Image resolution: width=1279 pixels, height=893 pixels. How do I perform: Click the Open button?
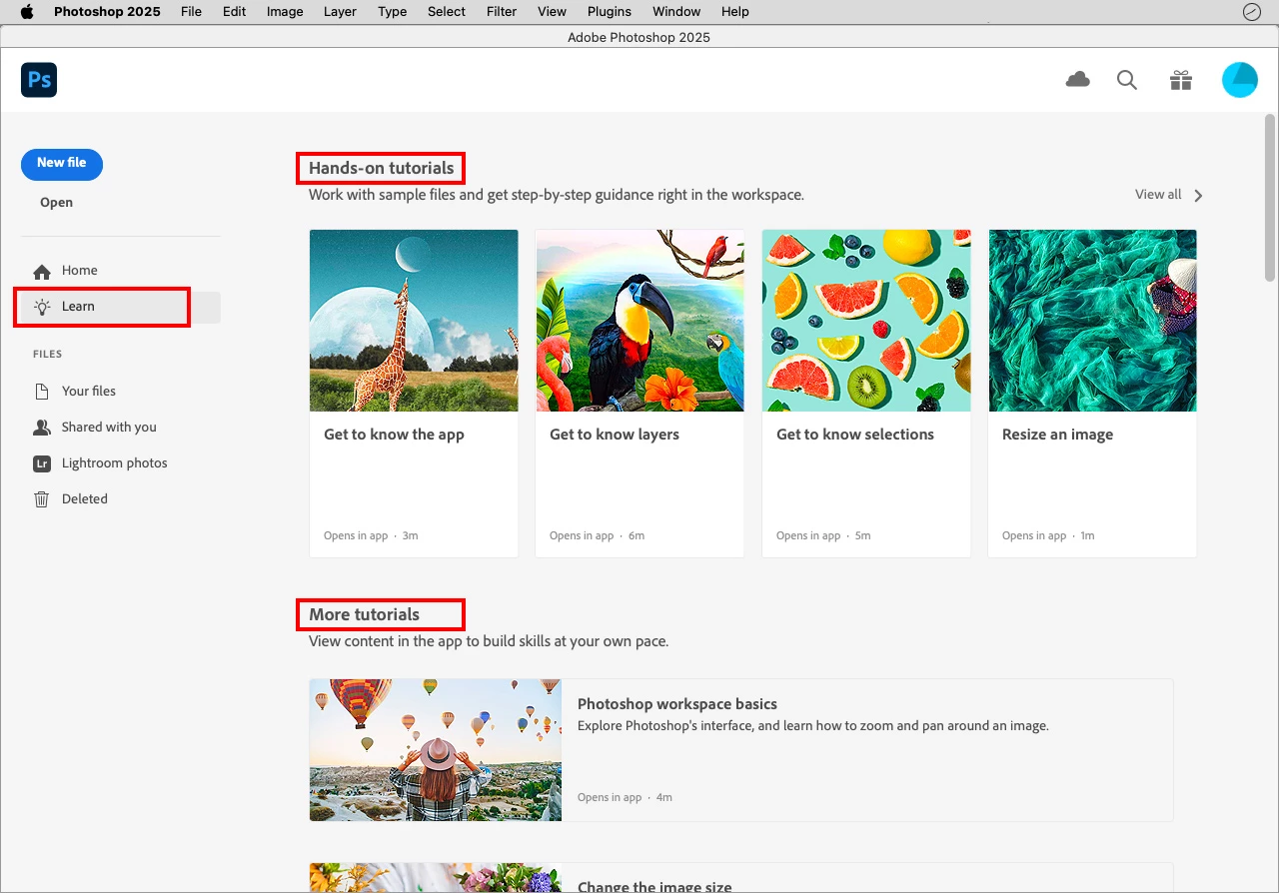[57, 203]
